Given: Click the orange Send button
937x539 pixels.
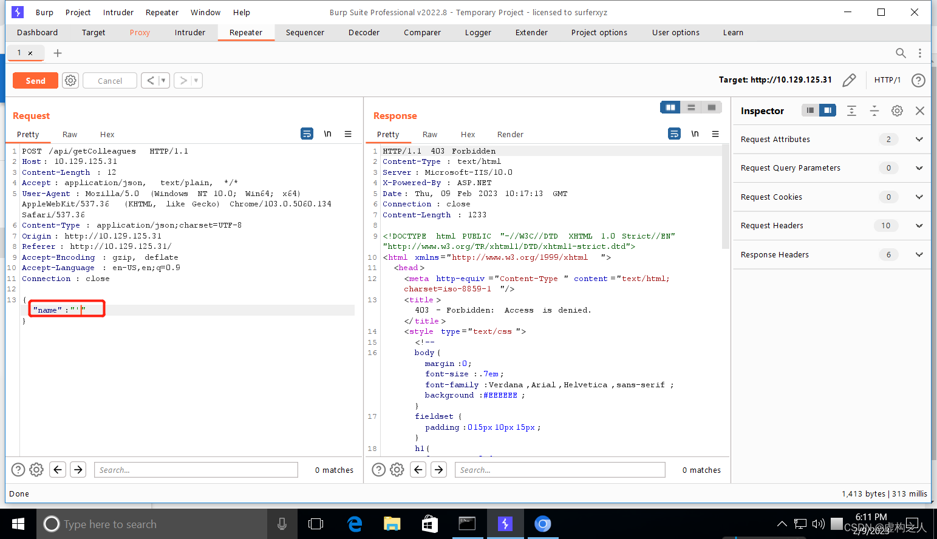Looking at the screenshot, I should point(35,81).
